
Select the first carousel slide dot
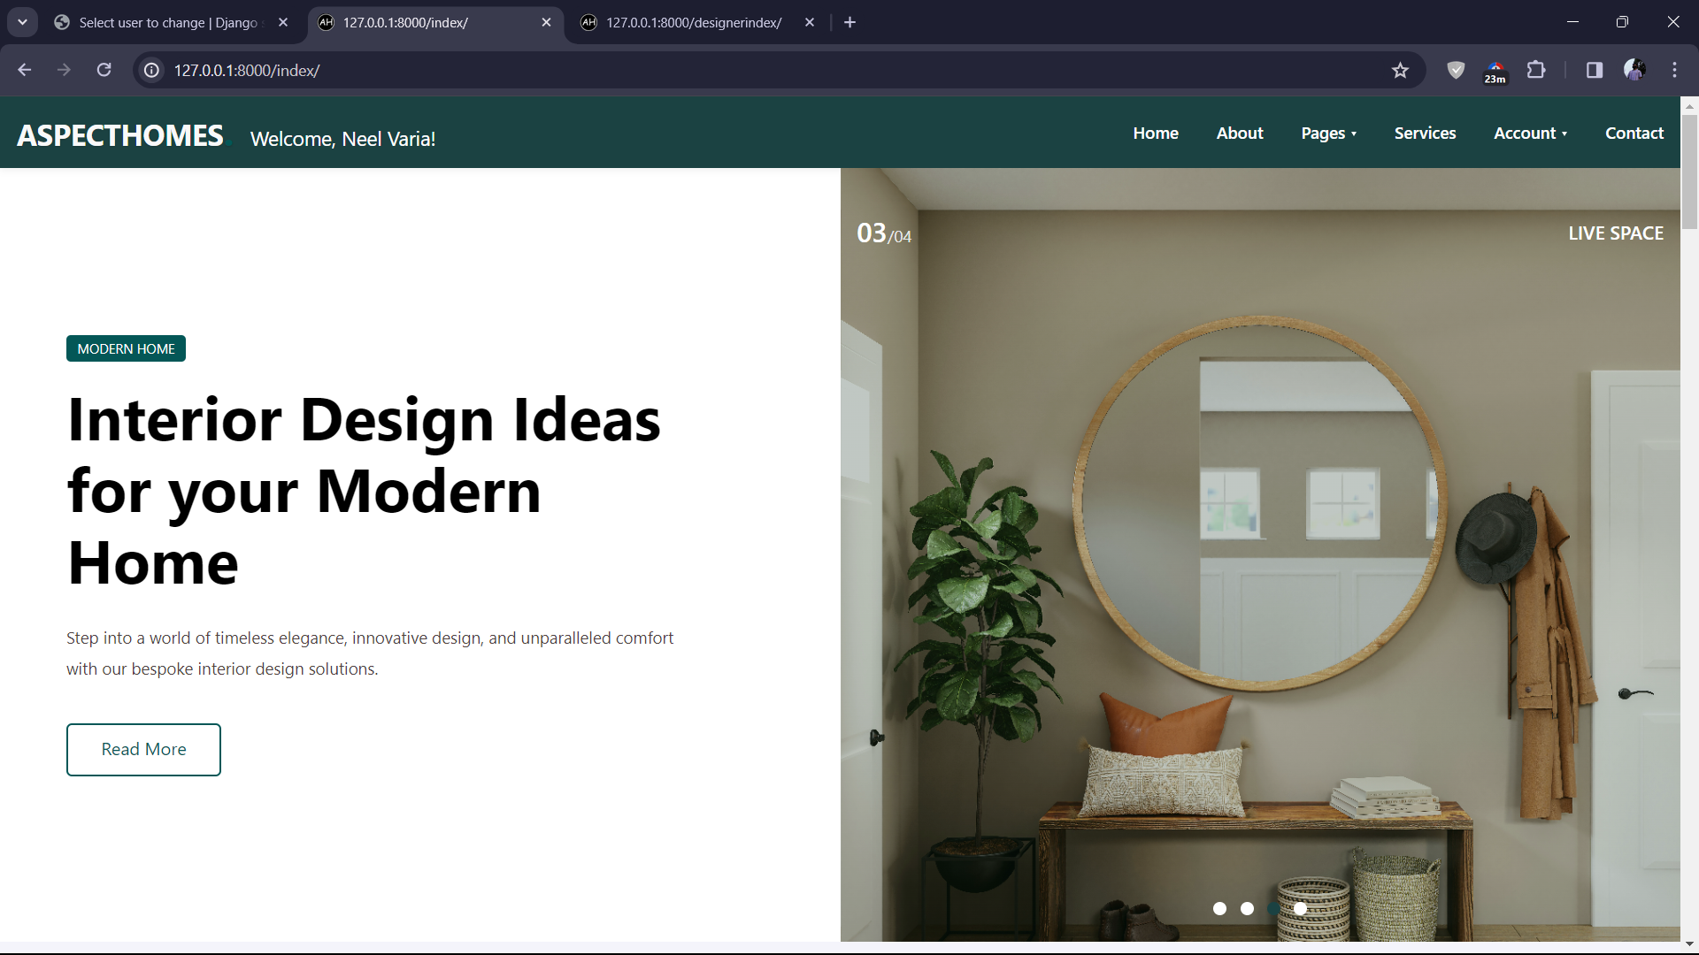coord(1219,908)
